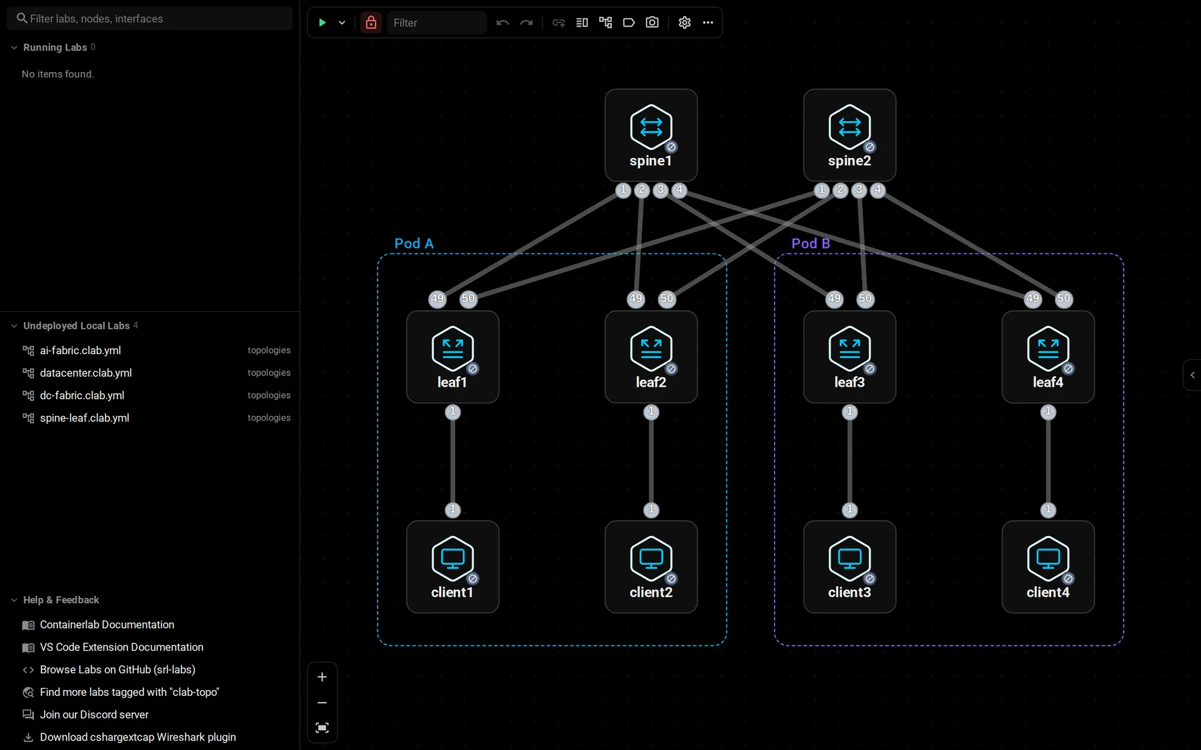Image resolution: width=1201 pixels, height=750 pixels.
Task: Click the topology Filter input field
Action: [x=437, y=23]
